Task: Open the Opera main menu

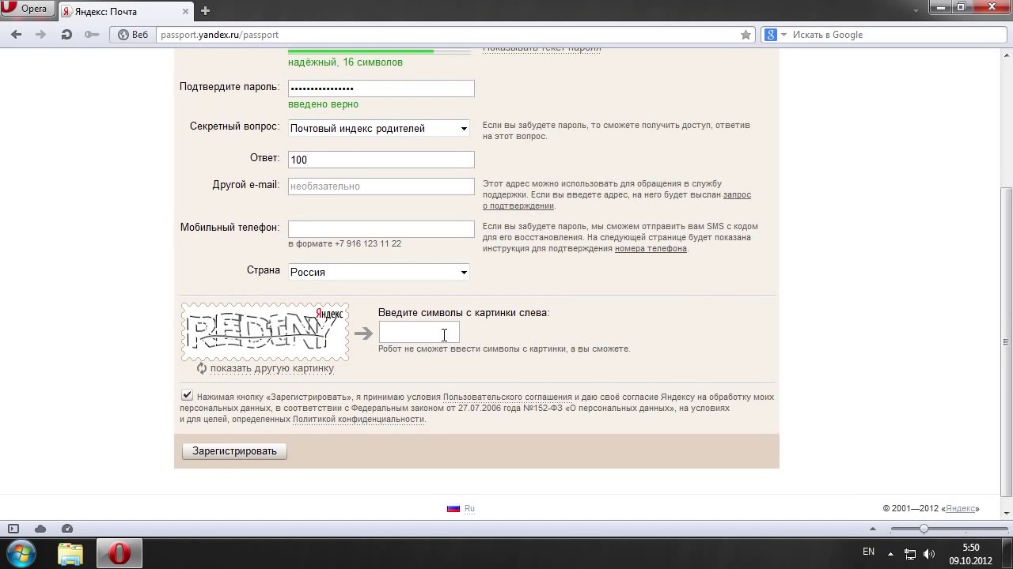Action: click(x=28, y=9)
